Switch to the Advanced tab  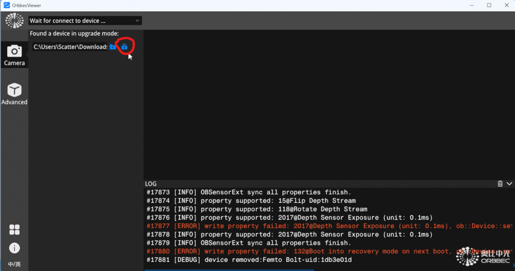click(x=14, y=94)
